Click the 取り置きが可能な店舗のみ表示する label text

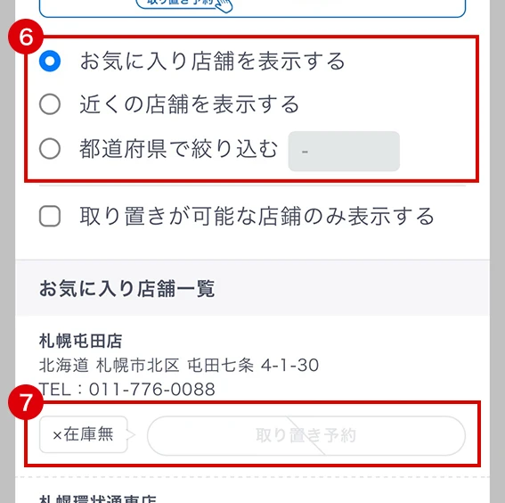pos(257,216)
